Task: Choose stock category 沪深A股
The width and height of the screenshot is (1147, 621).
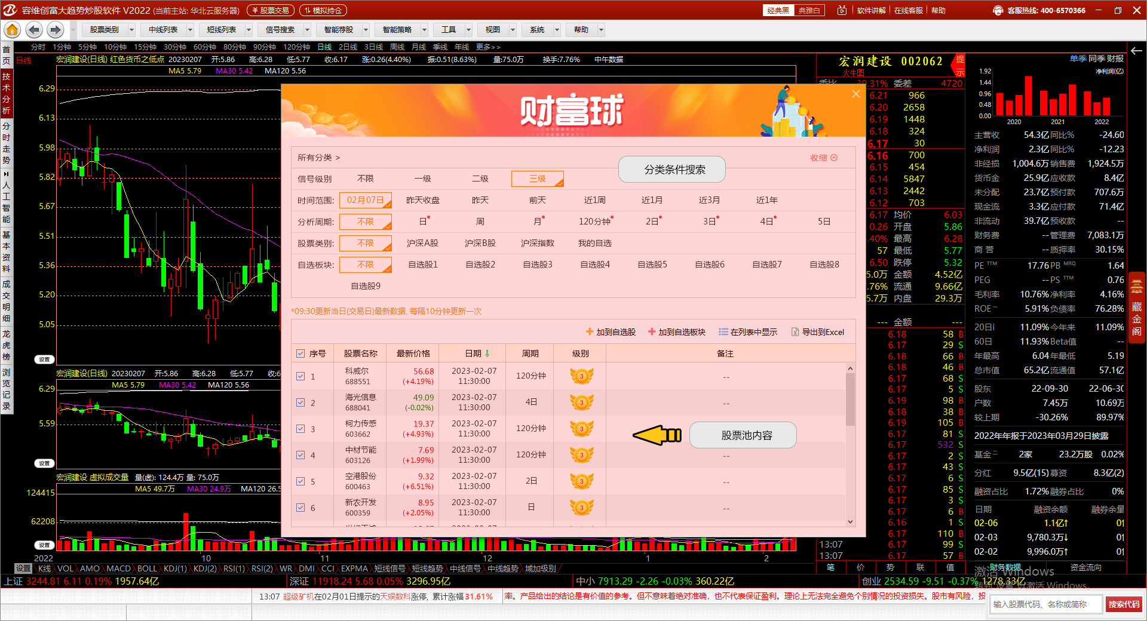Action: tap(423, 243)
